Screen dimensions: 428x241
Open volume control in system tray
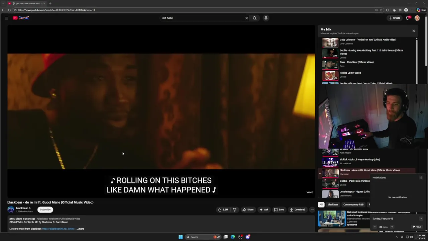coord(411,237)
